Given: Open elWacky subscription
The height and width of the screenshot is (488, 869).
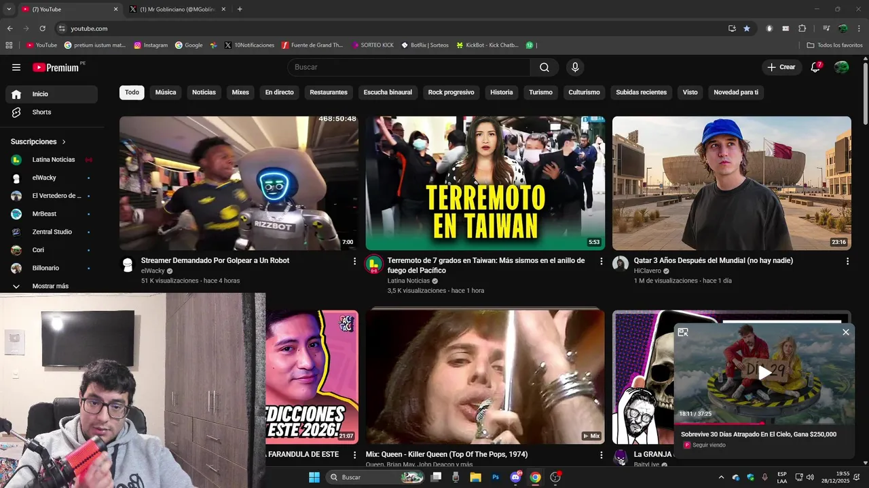Looking at the screenshot, I should tap(52, 178).
